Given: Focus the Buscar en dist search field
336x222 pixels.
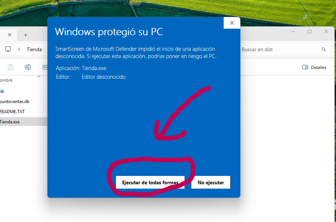Looking at the screenshot, I should [283, 49].
